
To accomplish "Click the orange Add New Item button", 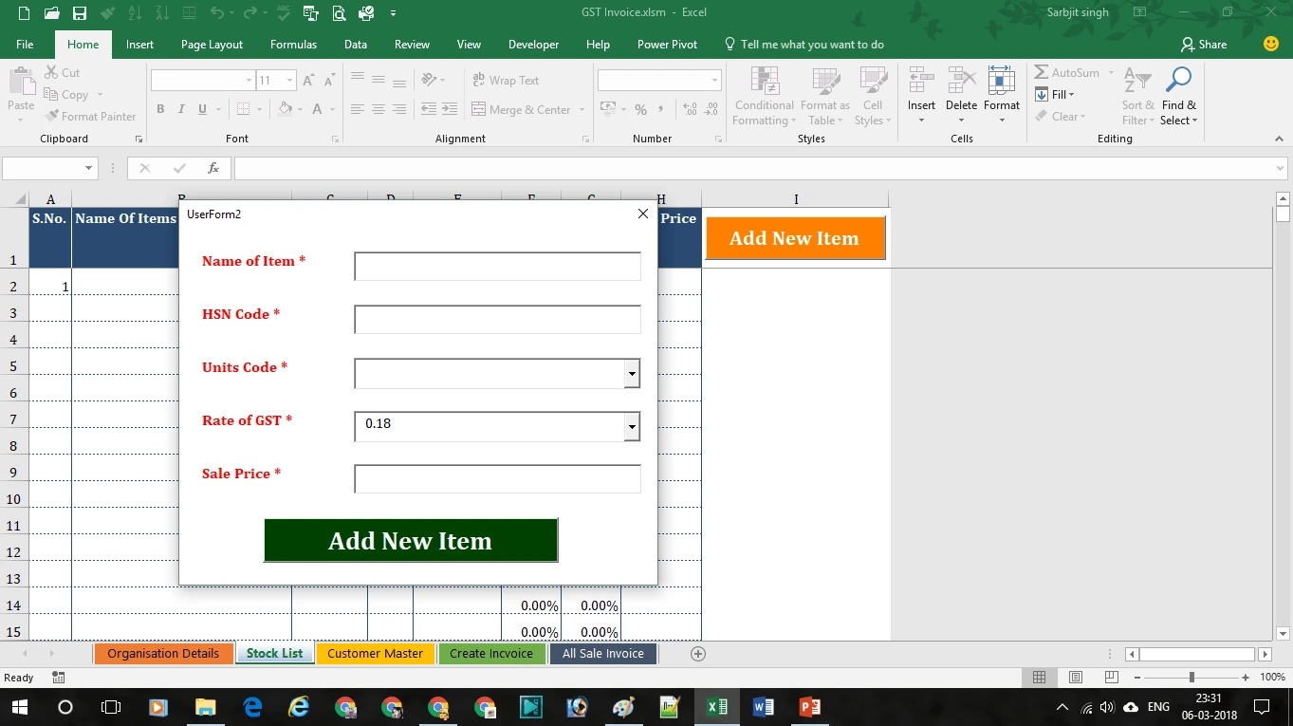I will pos(795,238).
